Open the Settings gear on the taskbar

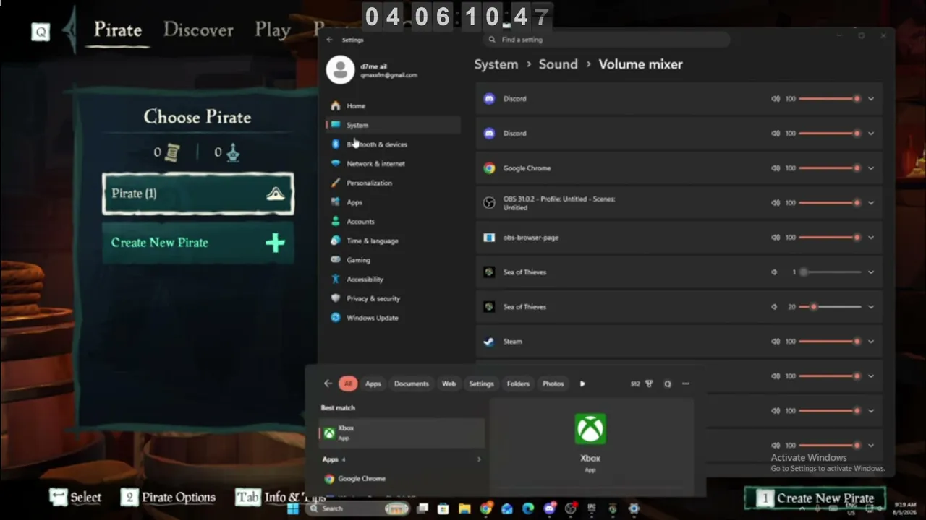point(634,508)
